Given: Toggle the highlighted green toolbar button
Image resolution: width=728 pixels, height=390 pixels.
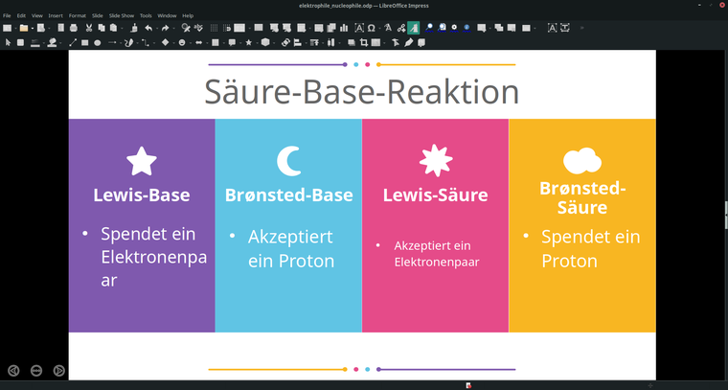Looking at the screenshot, I should pyautogui.click(x=413, y=28).
